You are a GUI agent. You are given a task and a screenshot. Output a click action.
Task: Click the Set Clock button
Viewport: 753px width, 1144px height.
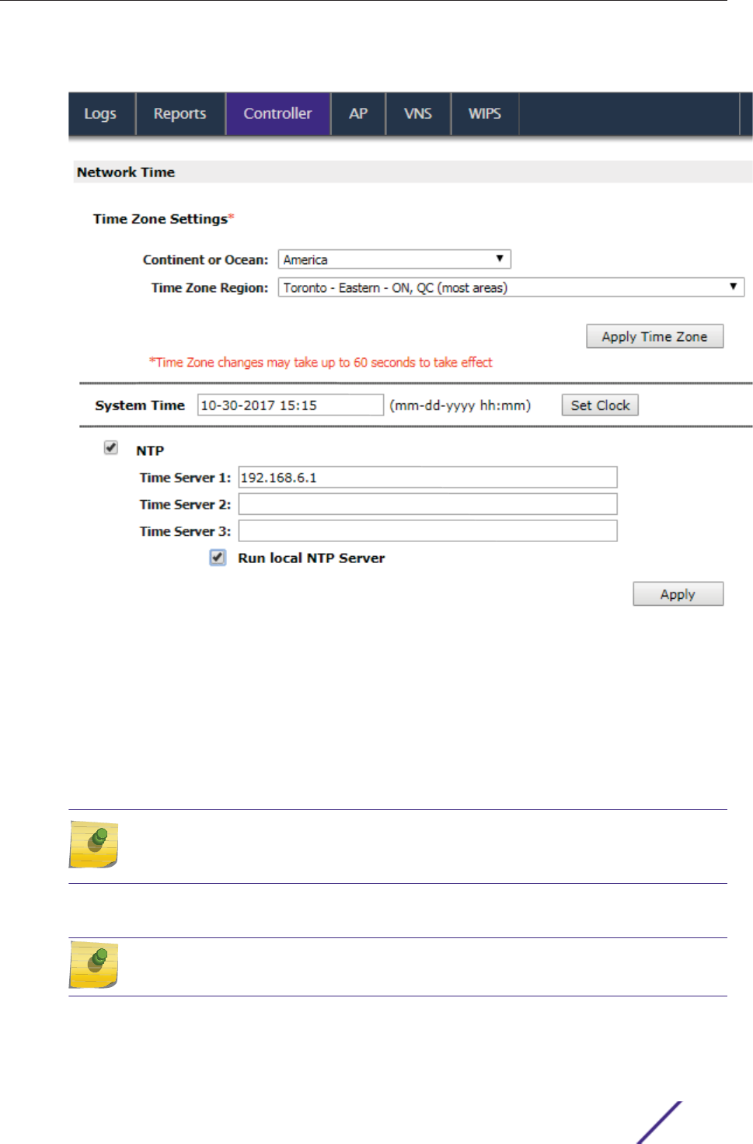[600, 405]
